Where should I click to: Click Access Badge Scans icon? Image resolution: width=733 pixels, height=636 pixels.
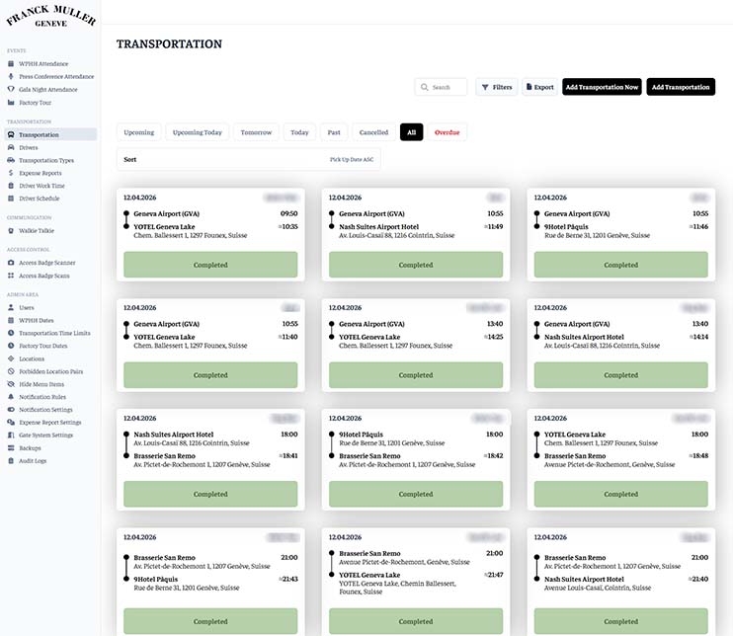(x=11, y=276)
